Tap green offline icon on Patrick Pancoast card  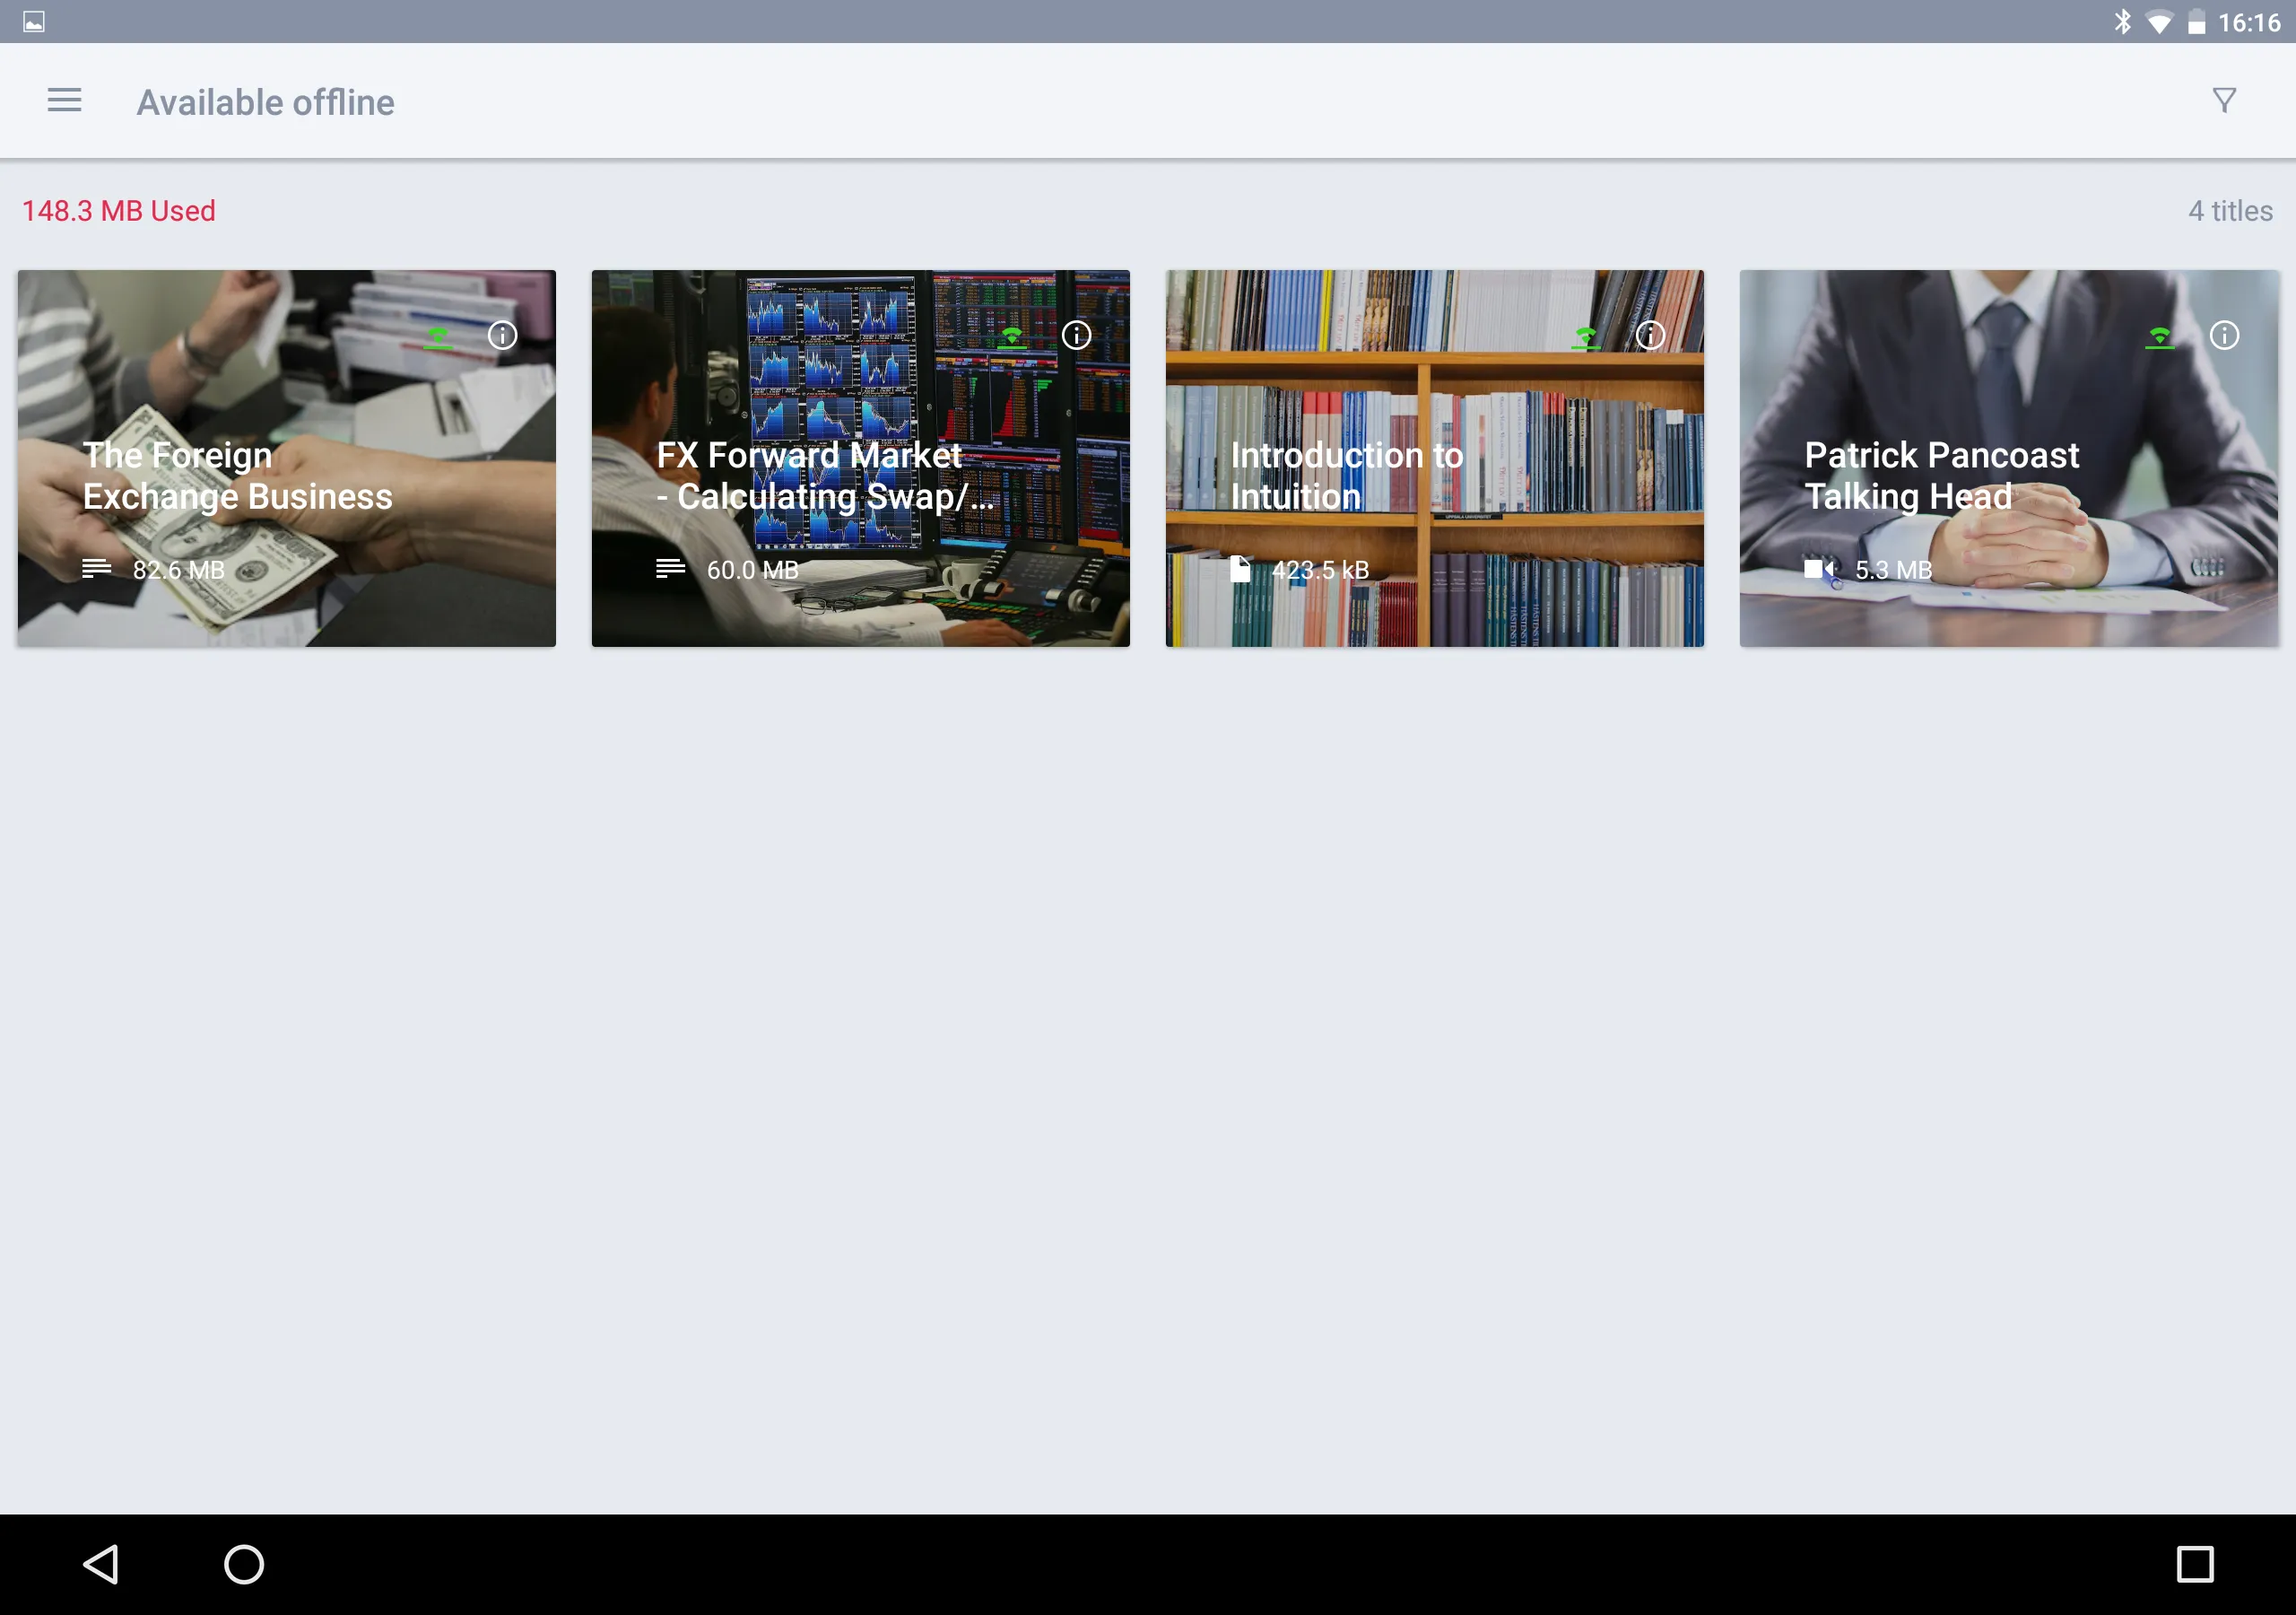[x=2160, y=337]
